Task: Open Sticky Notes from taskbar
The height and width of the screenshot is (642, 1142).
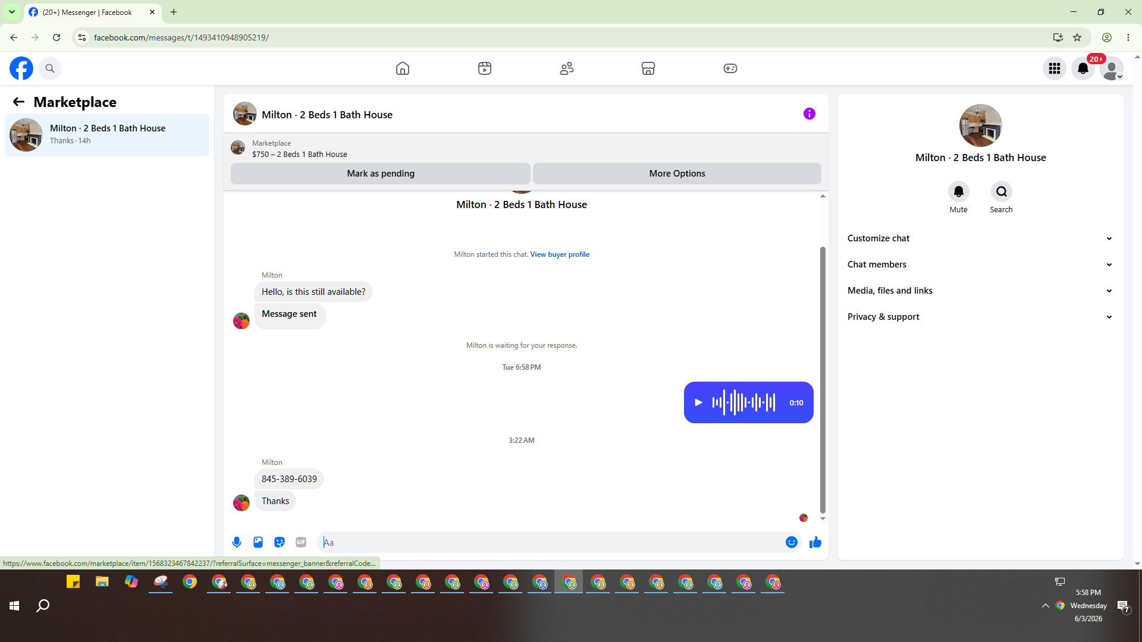Action: (73, 582)
